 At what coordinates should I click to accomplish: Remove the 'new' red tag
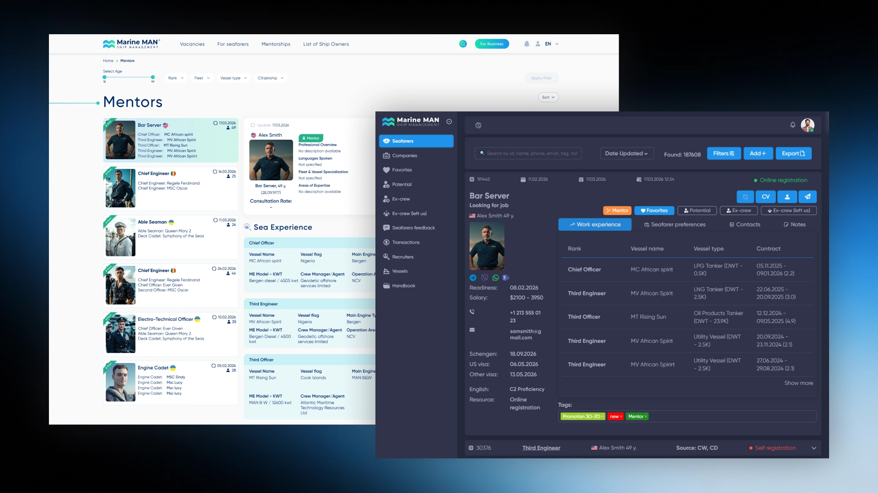(x=621, y=416)
